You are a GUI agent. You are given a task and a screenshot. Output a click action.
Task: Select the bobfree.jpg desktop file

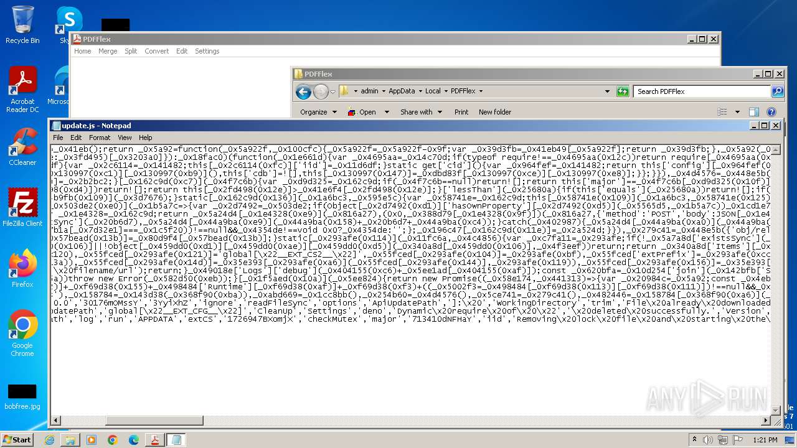pyautogui.click(x=22, y=397)
